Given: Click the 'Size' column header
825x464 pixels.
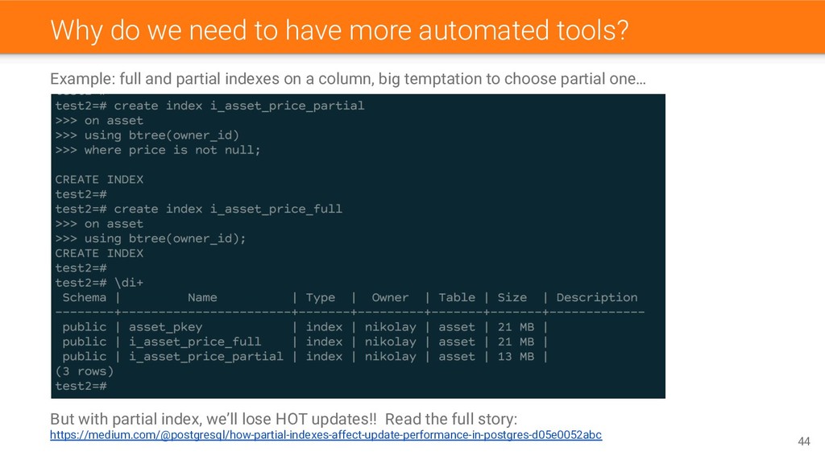Looking at the screenshot, I should (512, 297).
